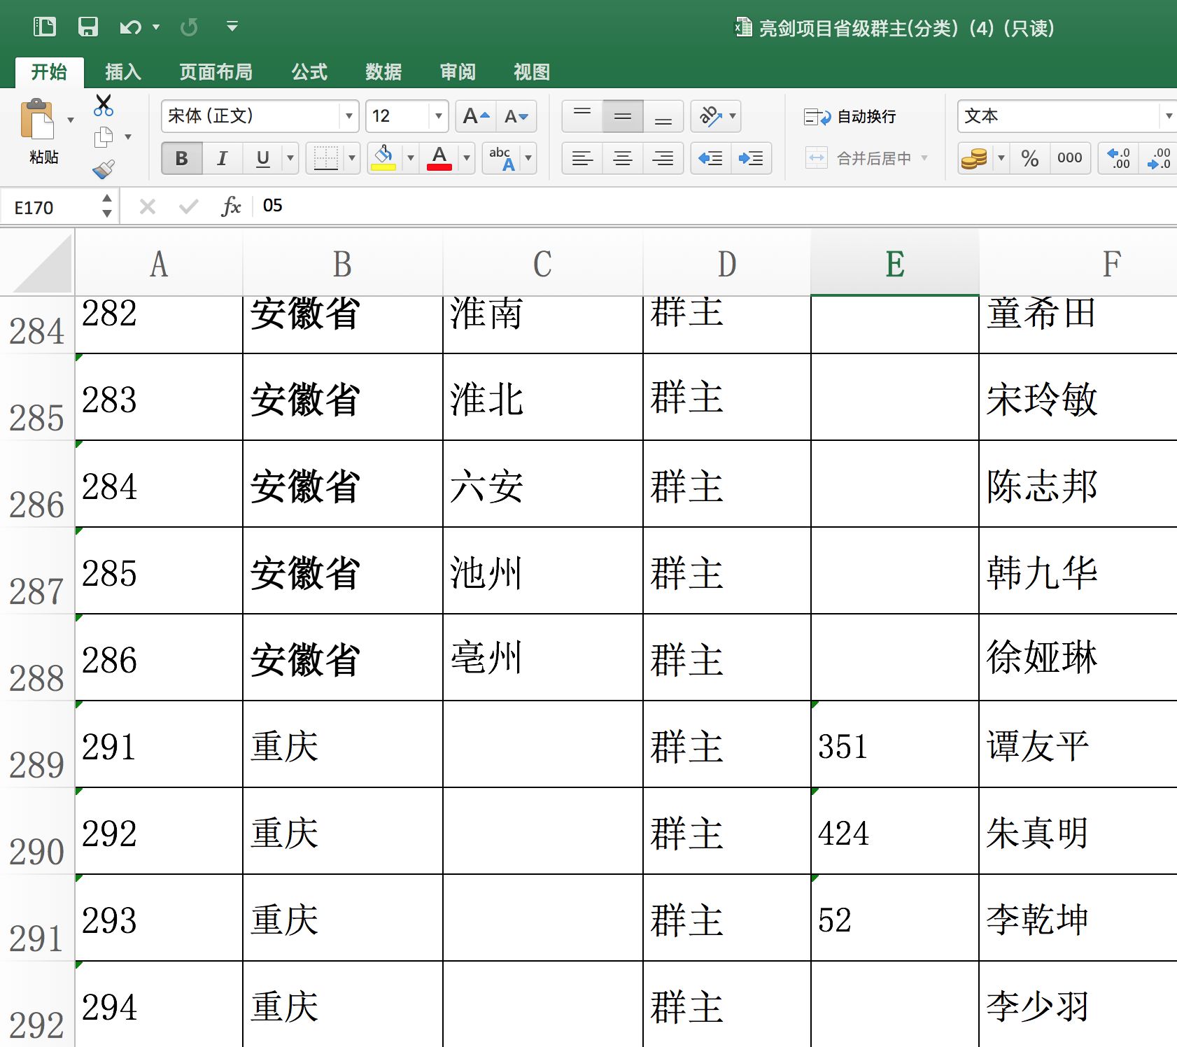Switch to the 审阅 tab

point(458,72)
